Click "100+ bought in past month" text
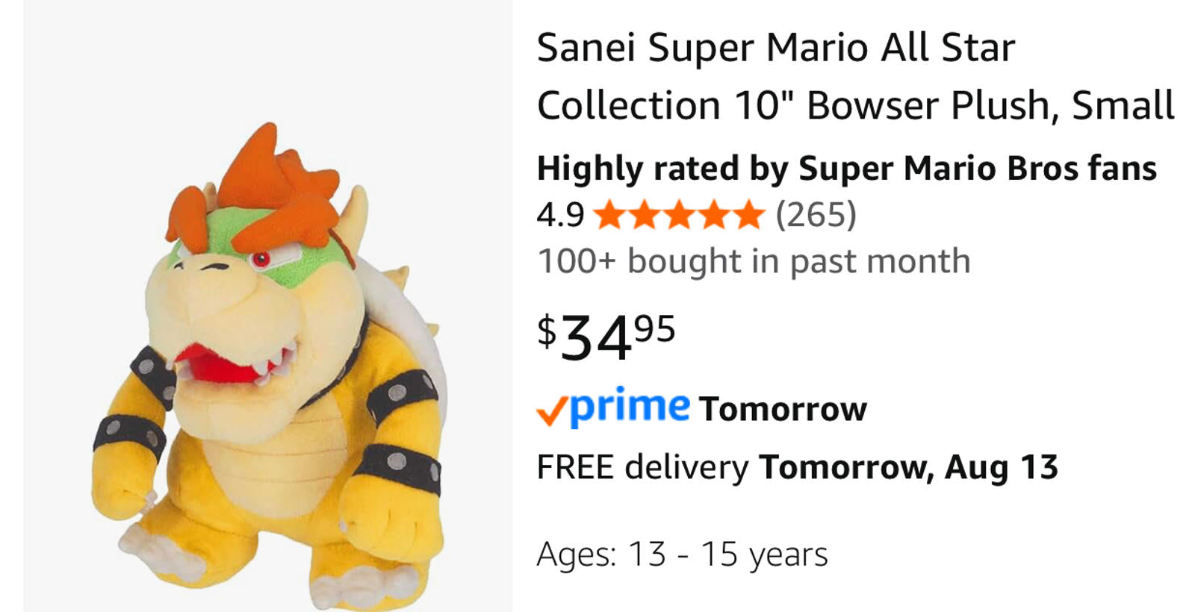 click(x=753, y=261)
